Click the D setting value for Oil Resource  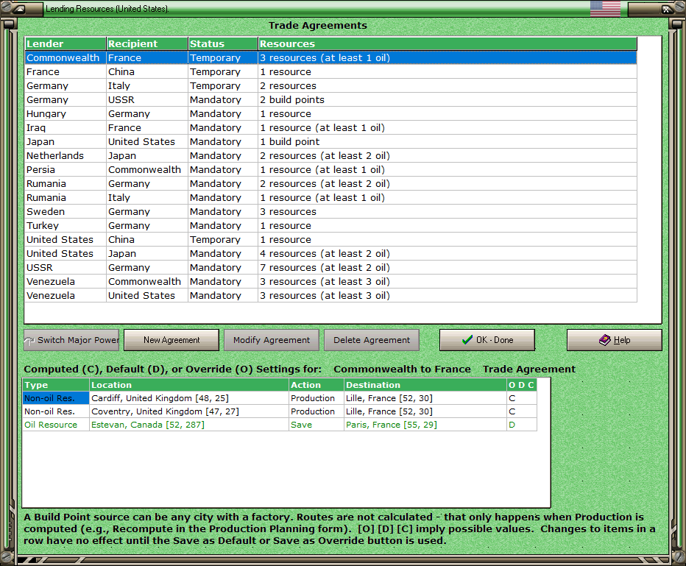(522, 425)
